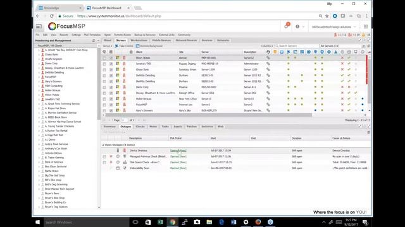Click the Take Control toolbar icon
This screenshot has width=405, height=227.
click(116, 46)
